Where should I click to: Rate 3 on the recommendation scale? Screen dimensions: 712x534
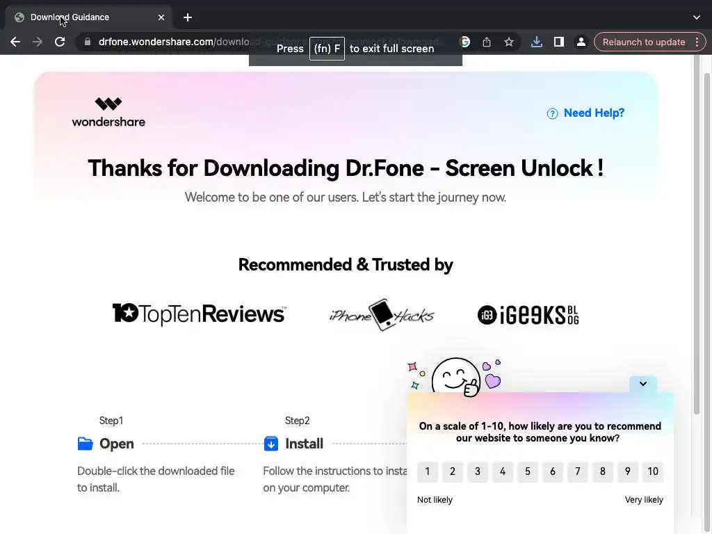pyautogui.click(x=477, y=471)
